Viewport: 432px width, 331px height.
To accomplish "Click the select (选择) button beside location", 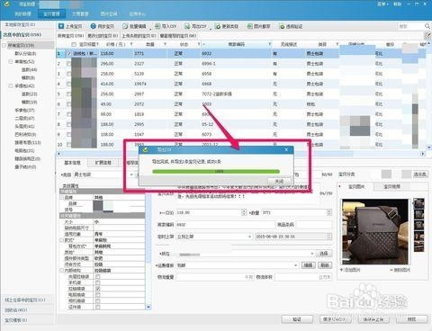I will [x=324, y=254].
